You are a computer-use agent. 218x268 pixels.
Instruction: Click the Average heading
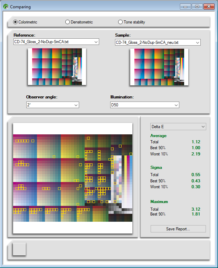[158, 136]
